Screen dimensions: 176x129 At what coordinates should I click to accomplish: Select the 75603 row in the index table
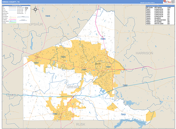point(160,13)
